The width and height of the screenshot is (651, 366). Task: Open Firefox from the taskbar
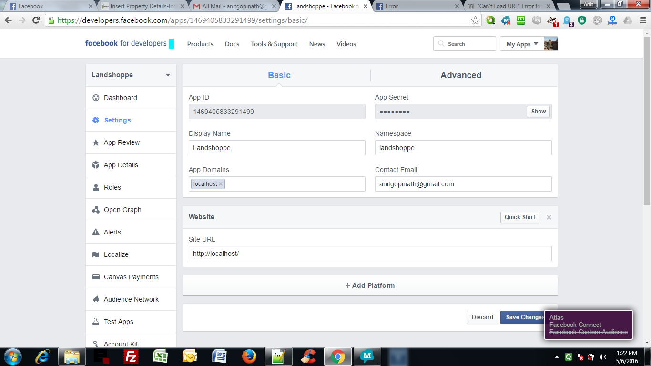(x=249, y=356)
